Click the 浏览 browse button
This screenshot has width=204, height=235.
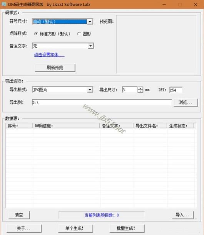point(186,103)
